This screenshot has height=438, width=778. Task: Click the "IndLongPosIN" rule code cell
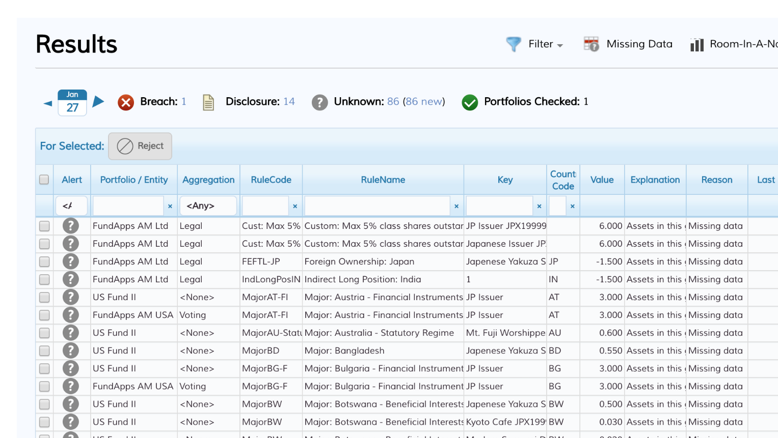(271, 279)
